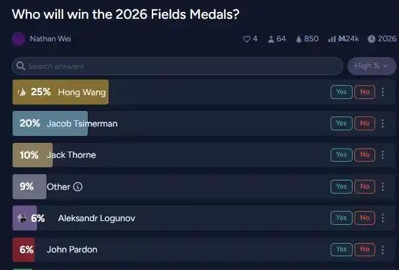The height and width of the screenshot is (270, 399).
Task: Click No button for Other answer
Action: click(x=364, y=187)
